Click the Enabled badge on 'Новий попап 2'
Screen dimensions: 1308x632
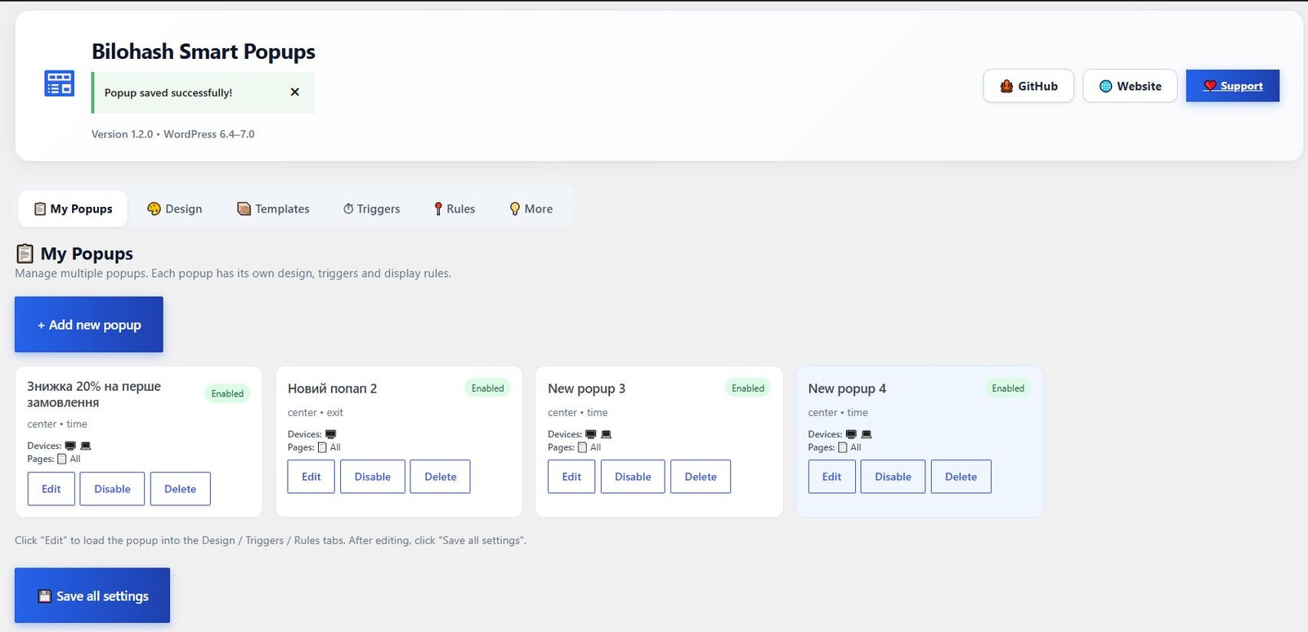[x=488, y=388]
